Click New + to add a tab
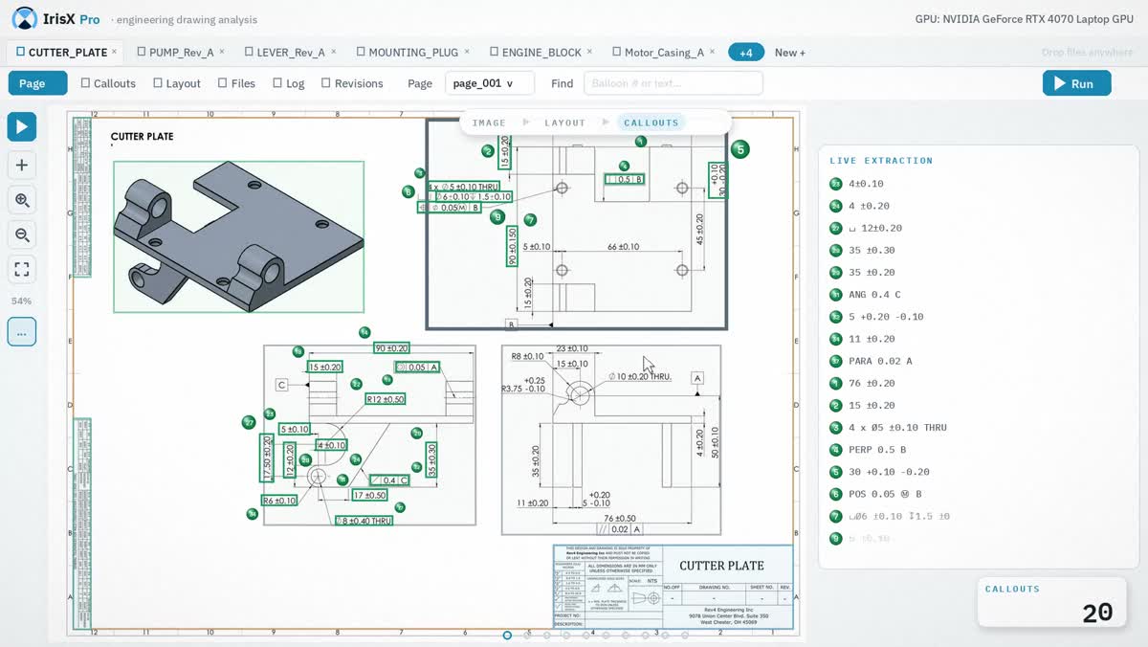The height and width of the screenshot is (647, 1148). click(x=790, y=53)
